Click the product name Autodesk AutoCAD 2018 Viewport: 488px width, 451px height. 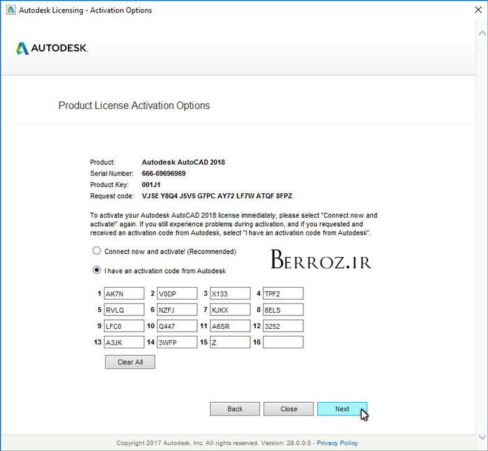coord(183,163)
